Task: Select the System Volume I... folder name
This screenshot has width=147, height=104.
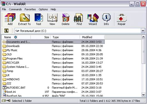Action: click(18, 67)
